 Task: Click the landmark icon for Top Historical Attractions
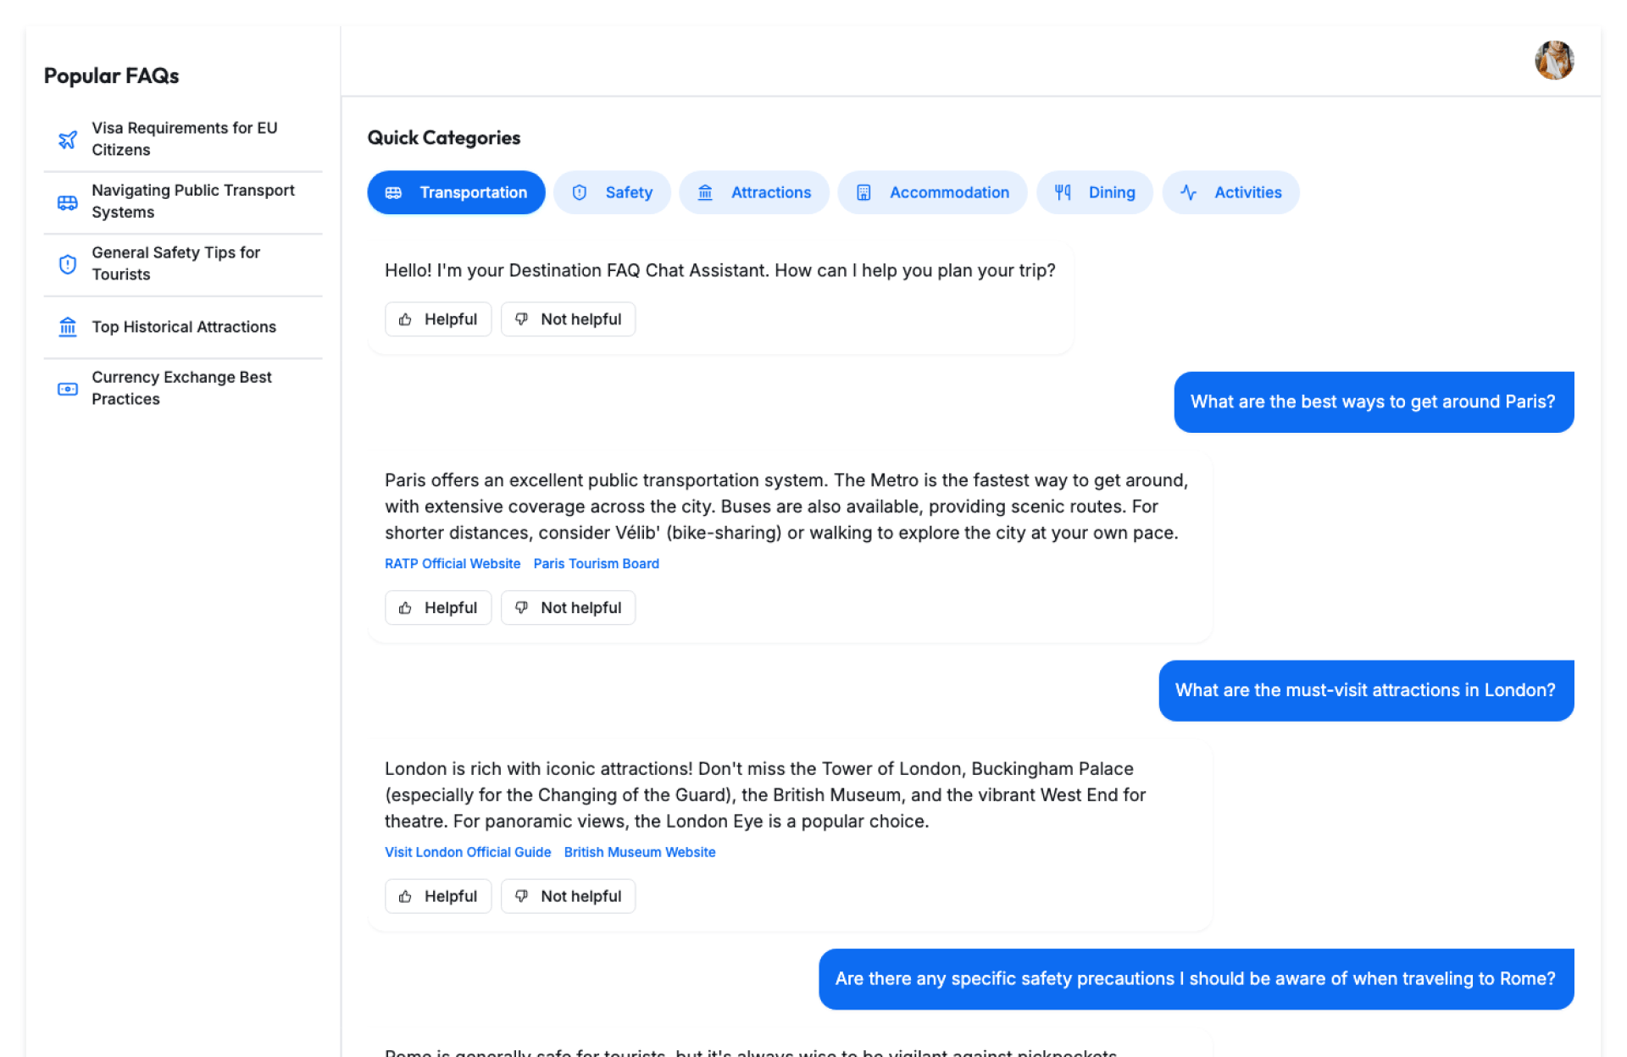(68, 327)
